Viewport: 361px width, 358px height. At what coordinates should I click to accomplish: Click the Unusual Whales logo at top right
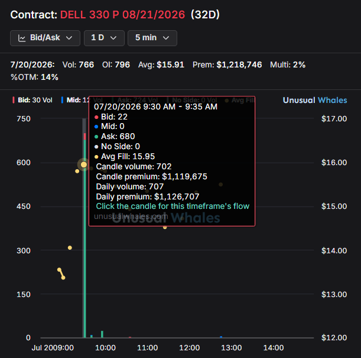(315, 100)
